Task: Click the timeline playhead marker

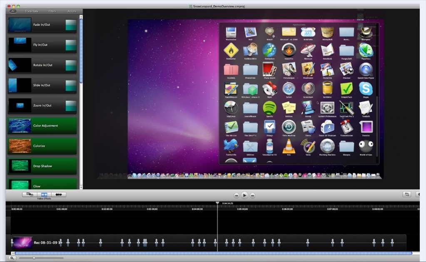Action: pos(217,203)
